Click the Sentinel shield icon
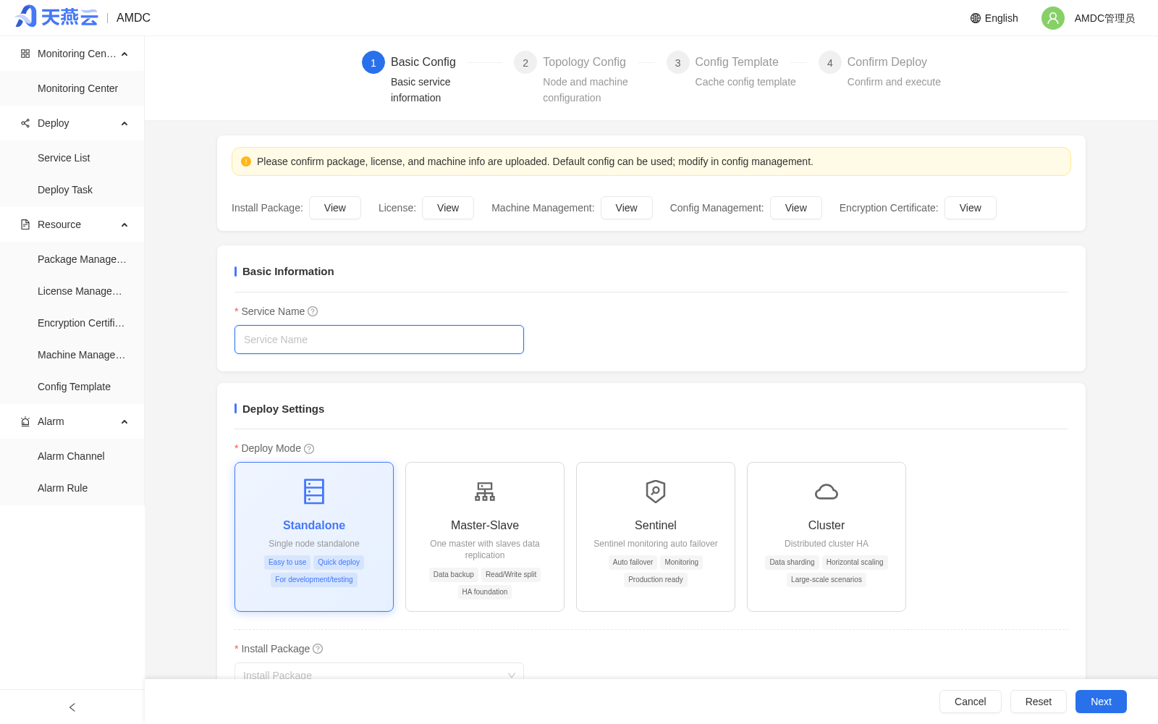 pyautogui.click(x=656, y=492)
